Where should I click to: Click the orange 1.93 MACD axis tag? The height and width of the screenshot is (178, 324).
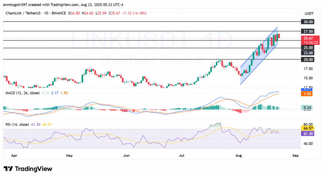click(x=307, y=94)
